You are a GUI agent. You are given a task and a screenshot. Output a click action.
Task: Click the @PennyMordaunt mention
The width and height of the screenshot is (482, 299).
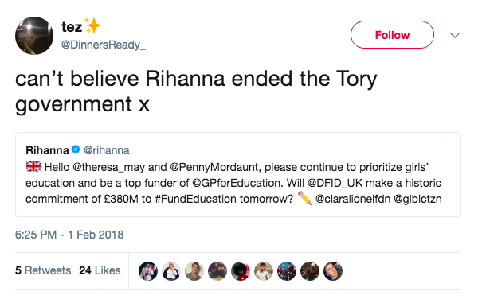pyautogui.click(x=214, y=167)
